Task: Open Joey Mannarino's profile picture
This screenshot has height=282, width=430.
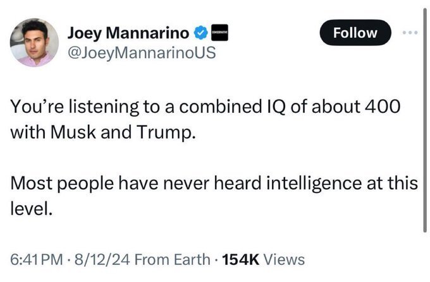Action: point(34,42)
